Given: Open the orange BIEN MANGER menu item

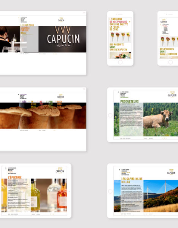Looking at the screenshot, I should (x=60, y=104).
